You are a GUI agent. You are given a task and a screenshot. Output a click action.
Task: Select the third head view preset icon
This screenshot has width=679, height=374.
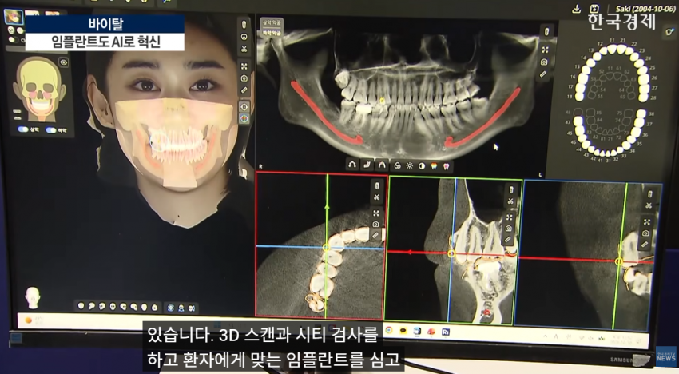[x=101, y=306]
